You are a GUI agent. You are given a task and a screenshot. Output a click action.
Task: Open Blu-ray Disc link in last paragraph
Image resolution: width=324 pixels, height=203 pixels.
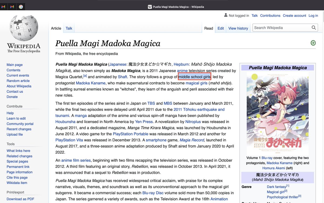pyautogui.click(x=153, y=193)
